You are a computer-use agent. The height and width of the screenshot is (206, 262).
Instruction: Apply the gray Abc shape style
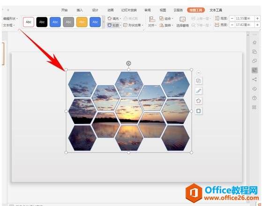[x=68, y=22]
